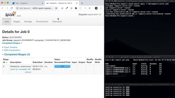Sort by Shuffle Read column header
The width and height of the screenshot is (175, 98).
90,61
